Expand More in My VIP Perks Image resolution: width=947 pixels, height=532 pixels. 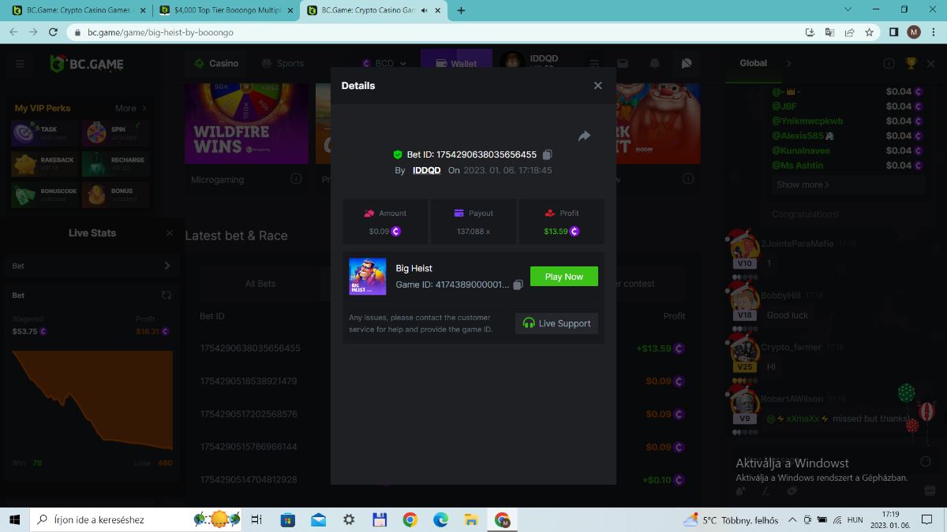[x=131, y=108]
